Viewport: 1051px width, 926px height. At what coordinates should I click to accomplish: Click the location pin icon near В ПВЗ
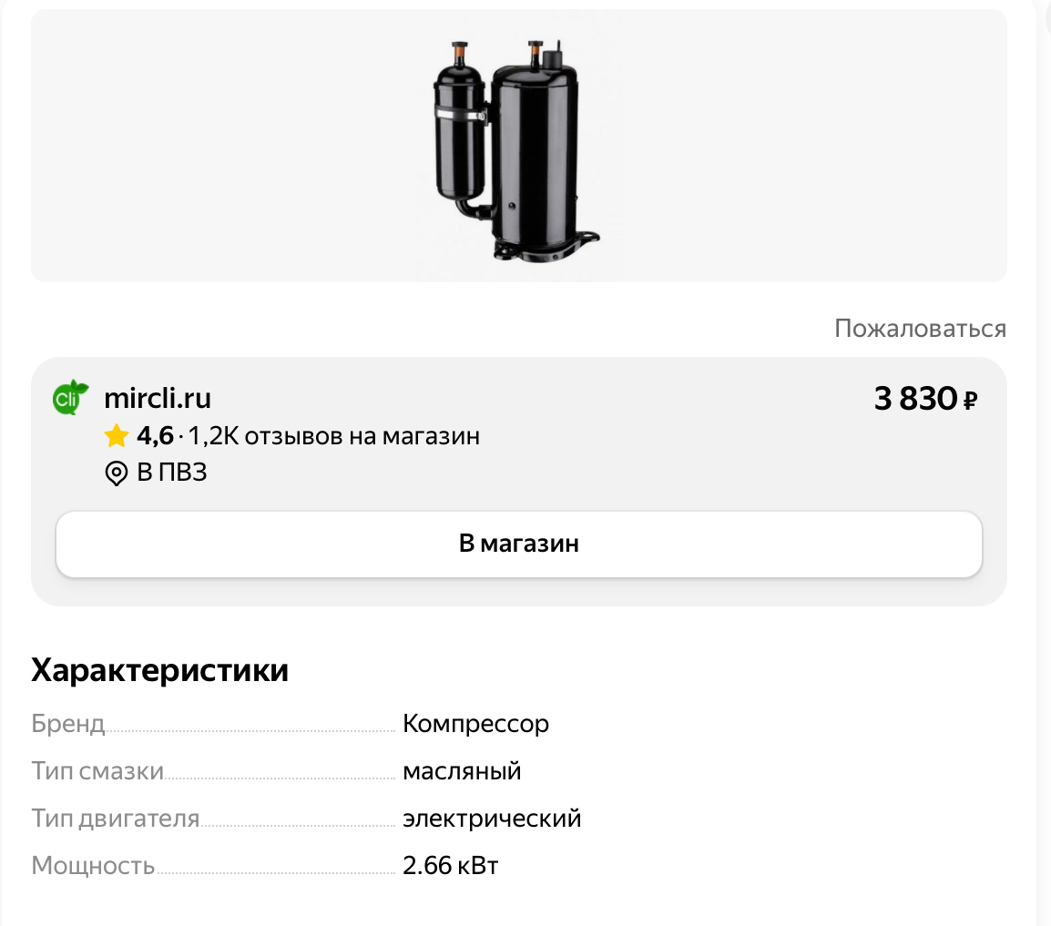point(117,473)
